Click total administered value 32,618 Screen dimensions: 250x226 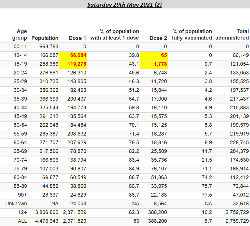(241, 204)
